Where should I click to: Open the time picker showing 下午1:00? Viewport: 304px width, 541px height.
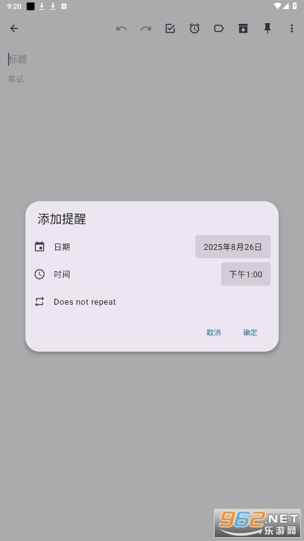click(x=246, y=274)
